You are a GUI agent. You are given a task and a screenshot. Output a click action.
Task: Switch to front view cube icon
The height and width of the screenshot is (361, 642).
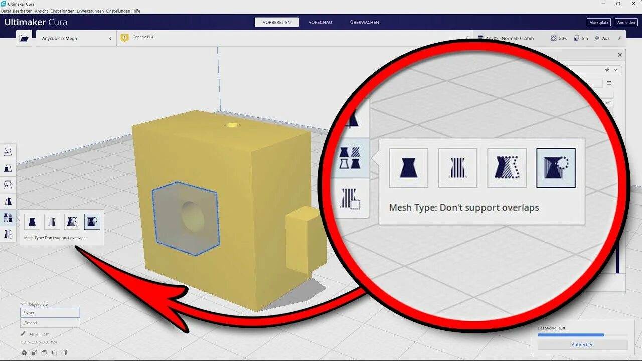pos(34,353)
